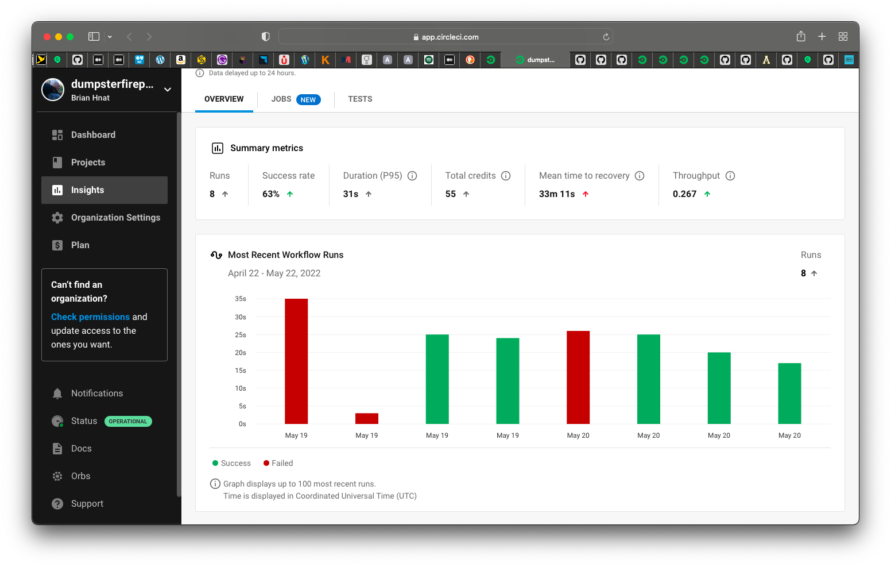Click the organization avatar image
Image resolution: width=891 pixels, height=567 pixels.
(x=53, y=90)
